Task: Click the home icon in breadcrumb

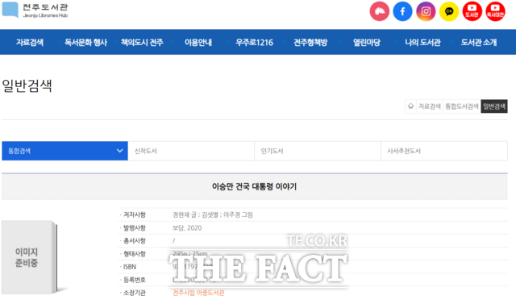Action: (x=410, y=106)
